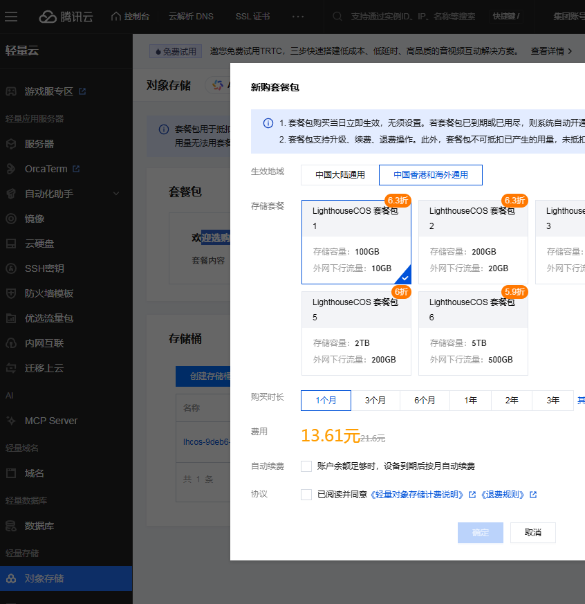Choose 1个月 purchase duration
585x604 pixels.
[x=326, y=401]
